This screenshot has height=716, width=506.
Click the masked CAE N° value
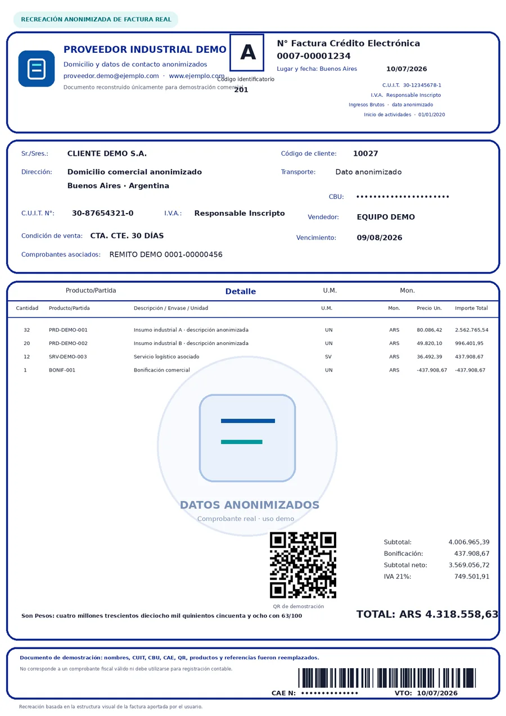(329, 693)
